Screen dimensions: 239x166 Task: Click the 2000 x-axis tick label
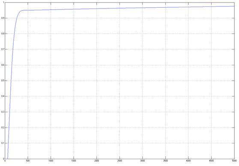click(x=97, y=161)
